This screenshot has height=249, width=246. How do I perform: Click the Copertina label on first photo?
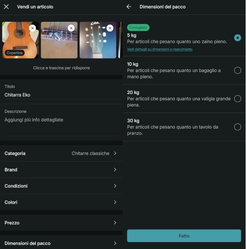15,53
